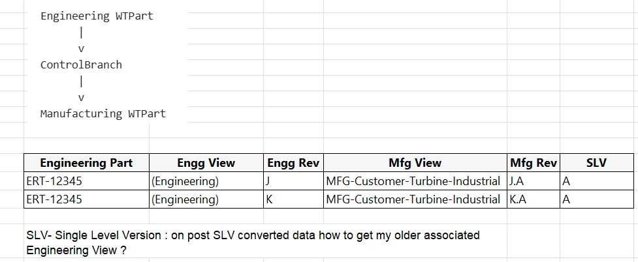Click the Engineering WTPart text

coord(97,16)
